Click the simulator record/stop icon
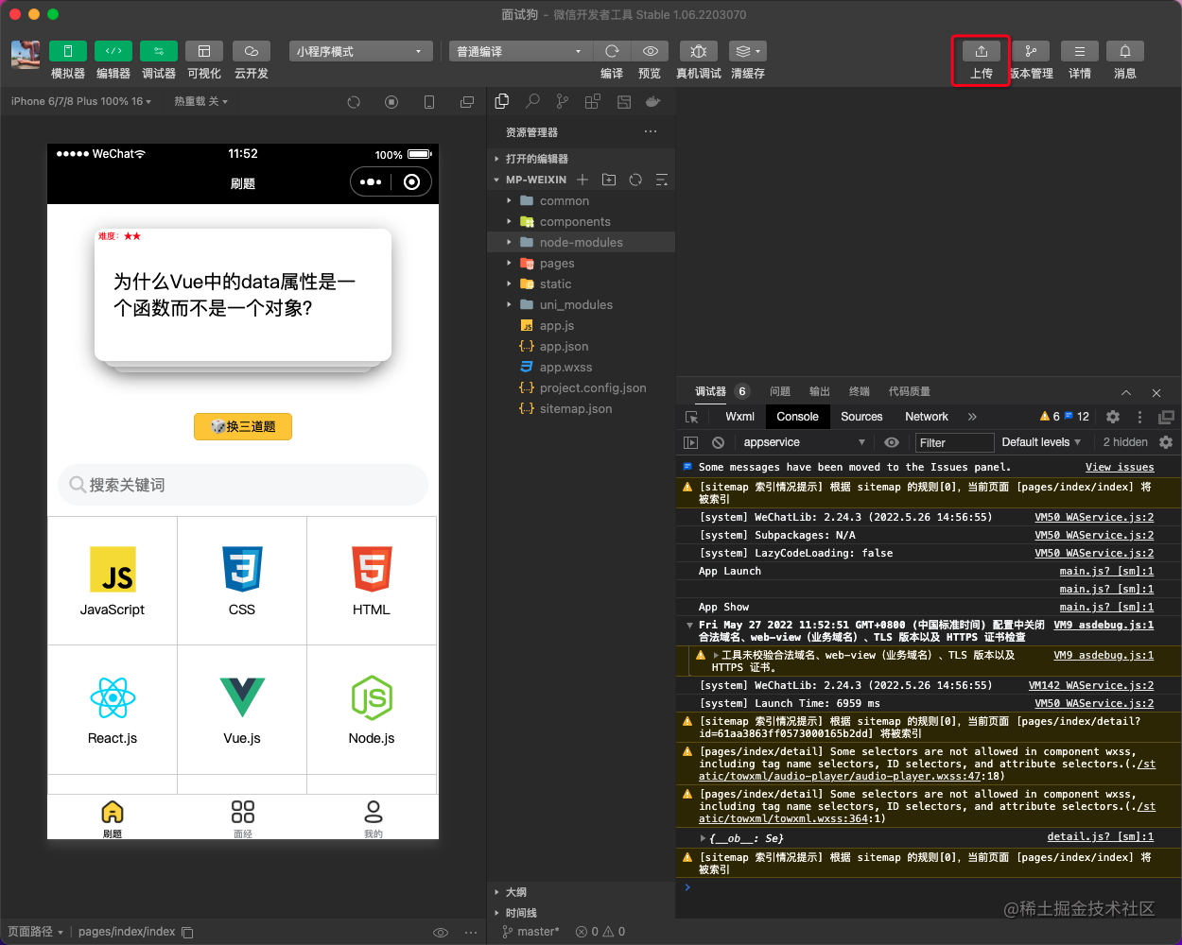Image resolution: width=1182 pixels, height=945 pixels. click(x=391, y=102)
